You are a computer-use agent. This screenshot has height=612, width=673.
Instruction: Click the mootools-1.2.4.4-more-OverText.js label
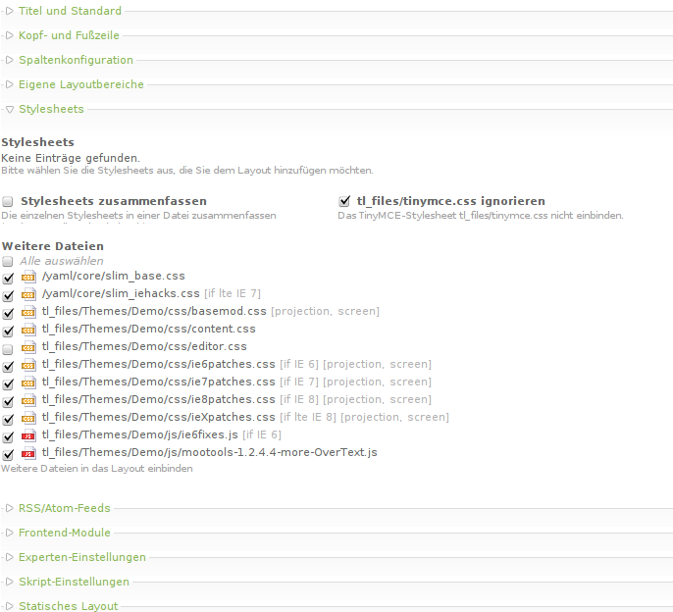pos(210,452)
